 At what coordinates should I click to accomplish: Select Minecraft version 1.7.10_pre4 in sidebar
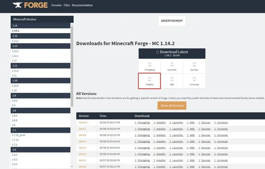click(18, 135)
